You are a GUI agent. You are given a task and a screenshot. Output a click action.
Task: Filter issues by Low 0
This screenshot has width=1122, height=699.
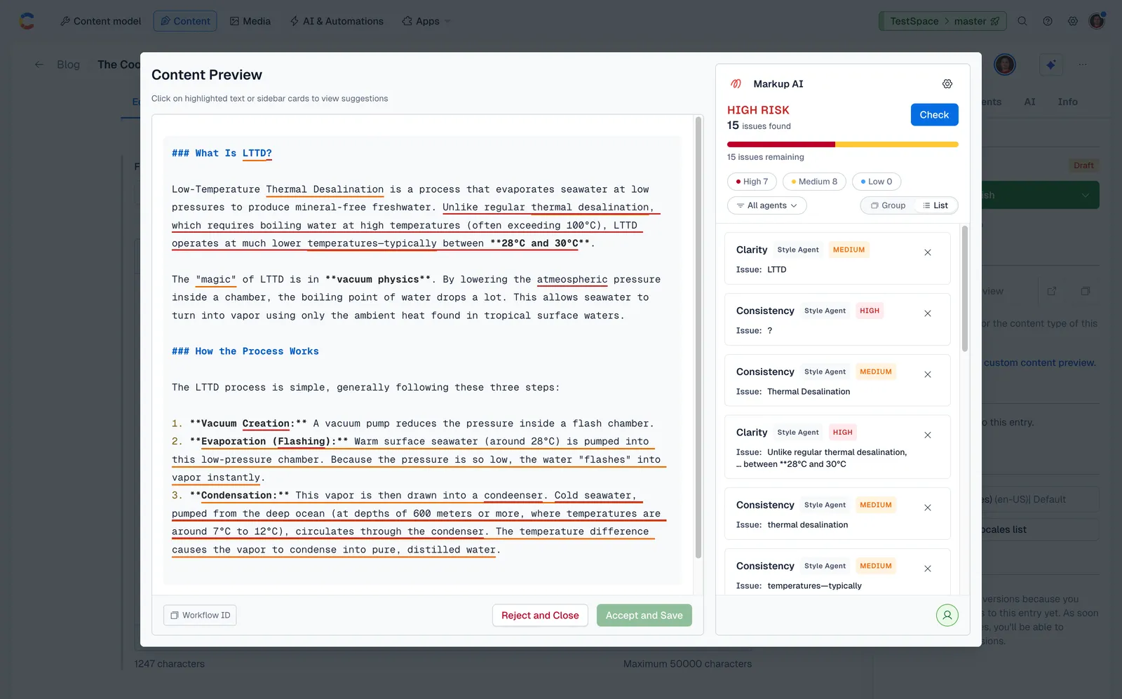point(877,182)
